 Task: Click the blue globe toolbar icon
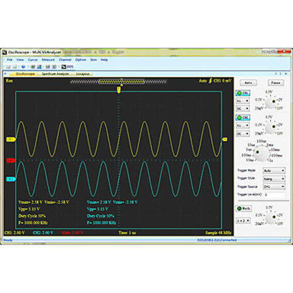[23, 67]
